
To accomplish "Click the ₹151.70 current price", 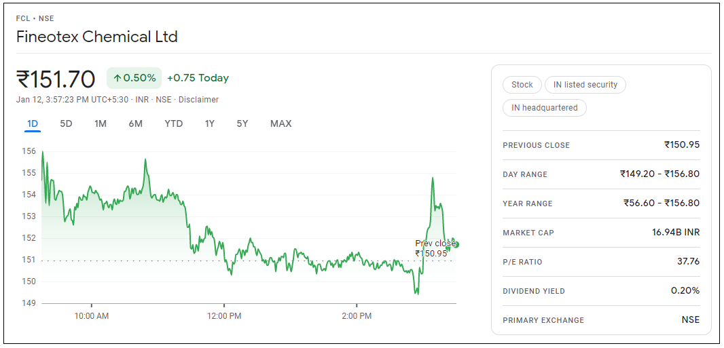I will (56, 79).
